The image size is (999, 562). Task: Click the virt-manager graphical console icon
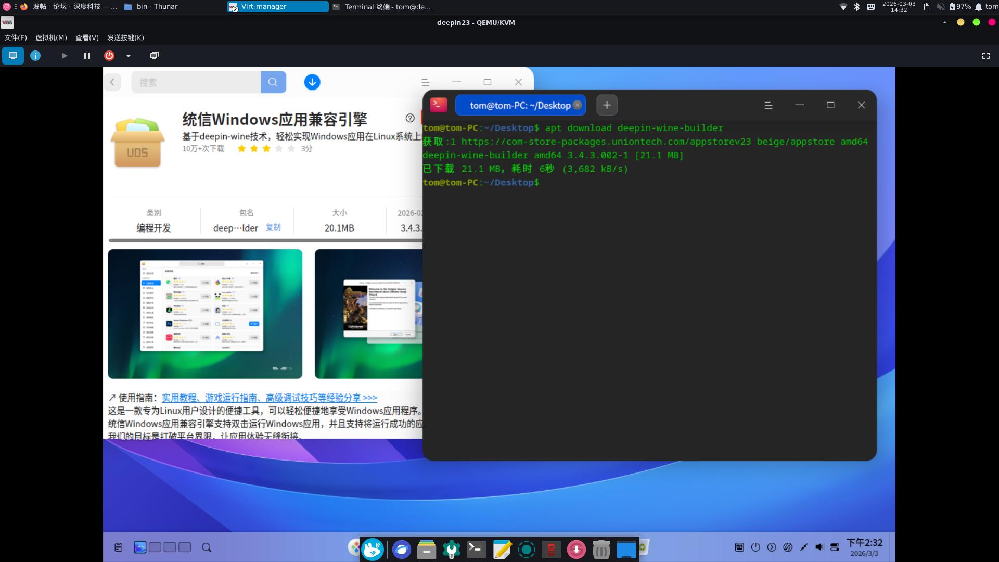click(x=13, y=56)
